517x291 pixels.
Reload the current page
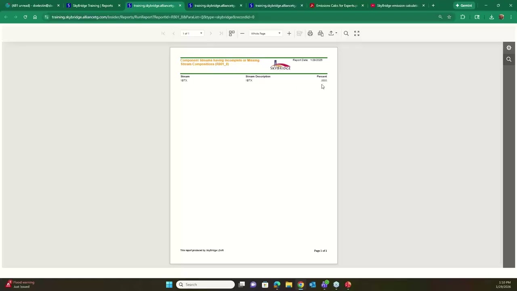click(25, 17)
